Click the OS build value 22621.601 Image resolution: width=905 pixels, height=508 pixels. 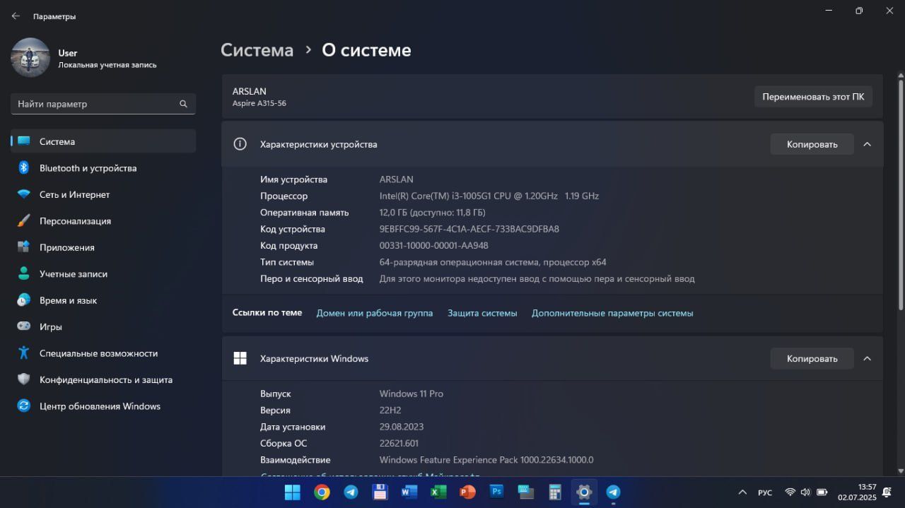pyautogui.click(x=399, y=443)
